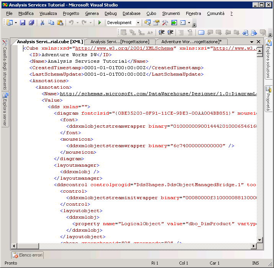Click the Display Word Completion icon
274x268 pixels.
150,32
